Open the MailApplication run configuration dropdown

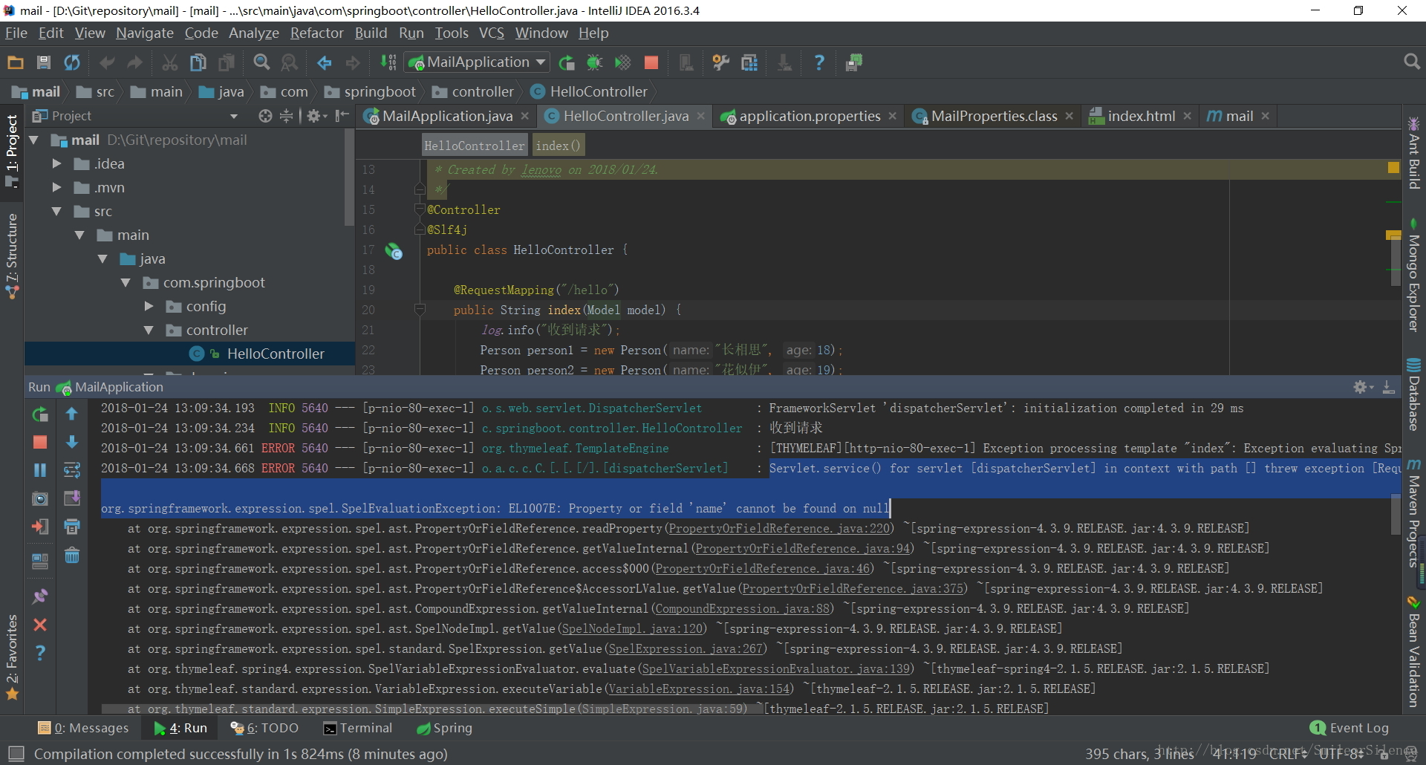tap(476, 62)
